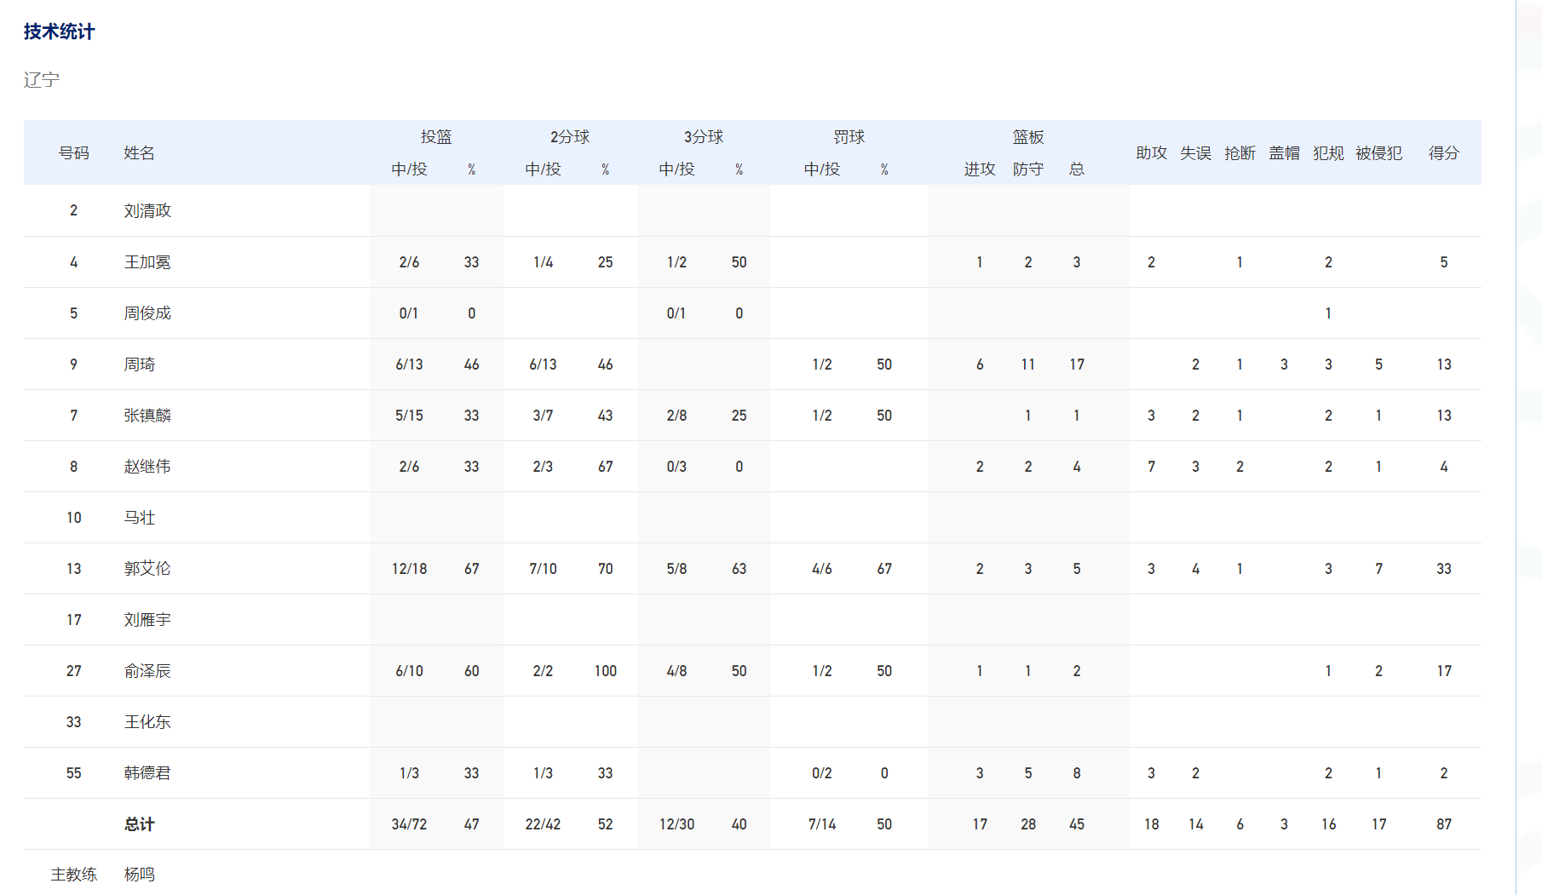This screenshot has width=1542, height=895.
Task: Select player name 刘清政
Action: 147,211
